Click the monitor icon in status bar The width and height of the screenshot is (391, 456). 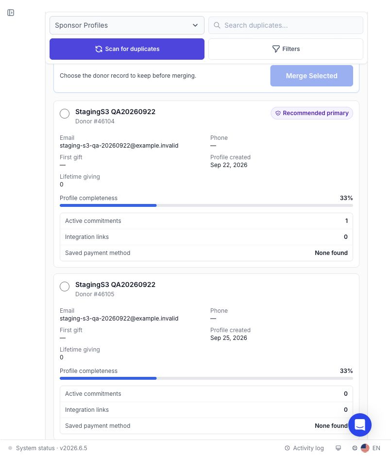click(x=339, y=448)
